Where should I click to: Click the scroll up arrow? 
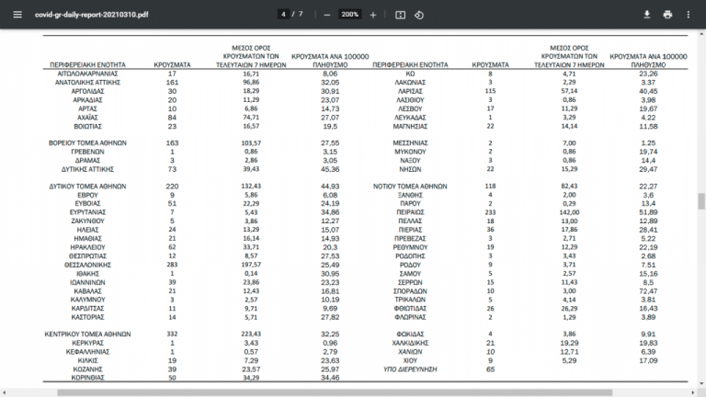[x=701, y=34]
